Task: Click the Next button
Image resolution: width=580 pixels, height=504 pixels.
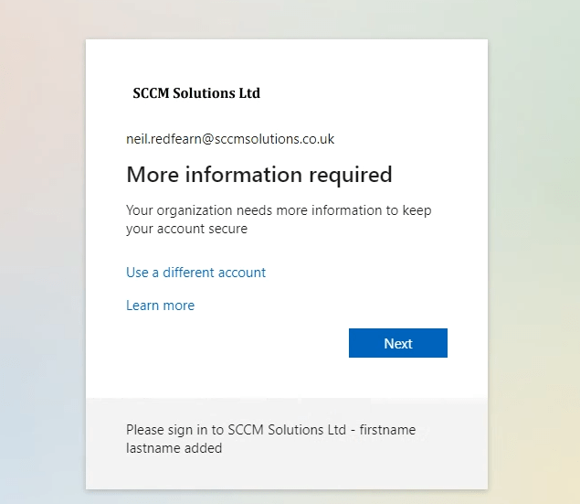Action: point(397,343)
